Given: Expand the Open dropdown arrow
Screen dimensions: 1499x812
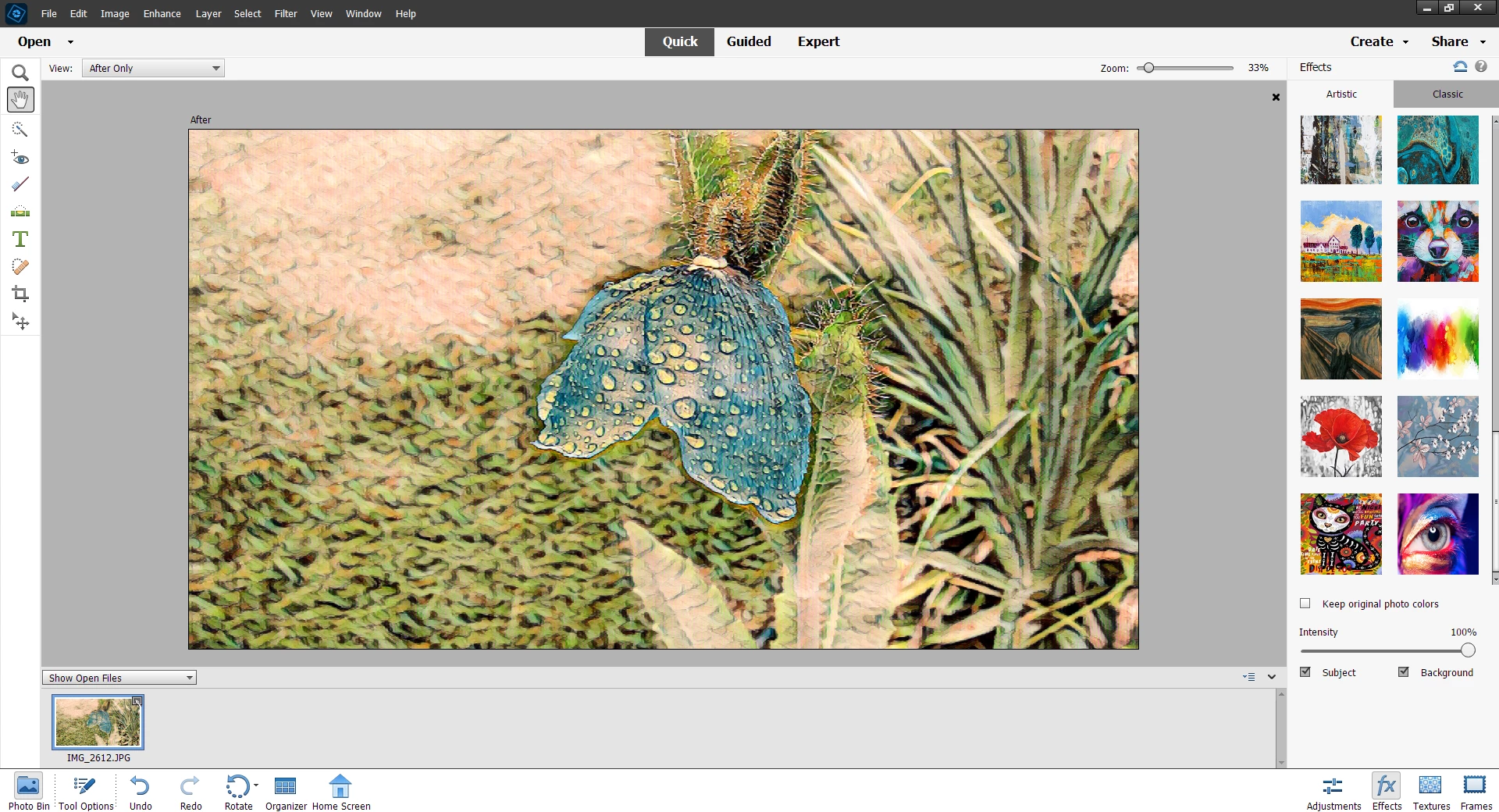Looking at the screenshot, I should (x=70, y=42).
